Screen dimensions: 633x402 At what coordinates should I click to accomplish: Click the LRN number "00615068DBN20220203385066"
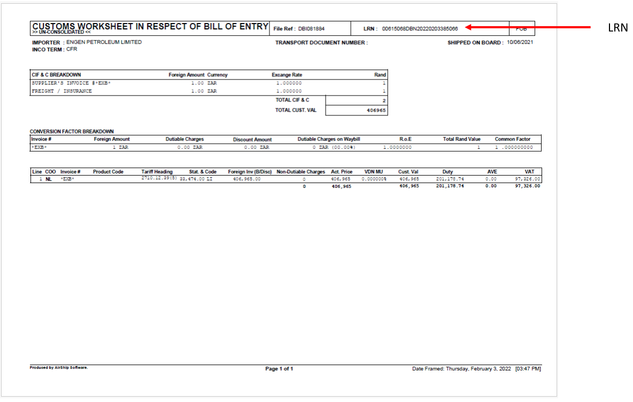coord(420,29)
